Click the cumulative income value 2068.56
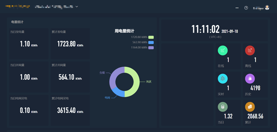Viewport: 277px width, 132px height. [255, 116]
